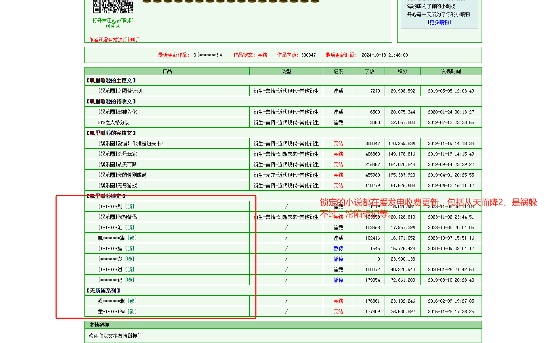The image size is (545, 343).
Task: Click locked title [*******划 [锁]
Action: pyautogui.click(x=116, y=206)
